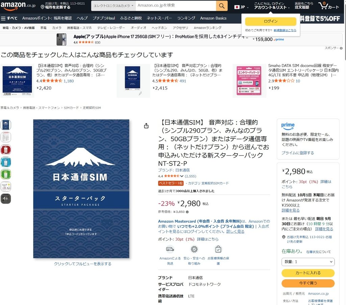Viewport: 346px width, 305px height.
Task: Open ランキング in navigation
Action: tap(186, 18)
